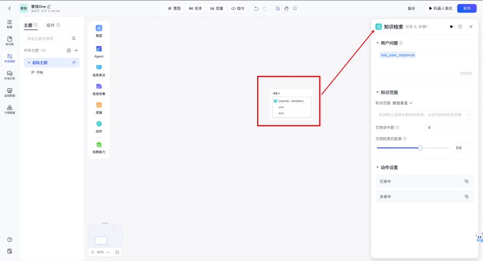Open the 监控数据 monitoring data icon
This screenshot has width=483, height=261.
click(x=10, y=93)
